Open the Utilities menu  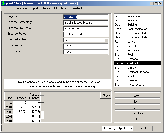tap(46, 8)
